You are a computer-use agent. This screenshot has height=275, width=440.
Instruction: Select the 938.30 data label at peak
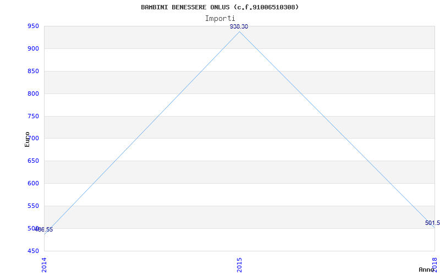point(239,26)
